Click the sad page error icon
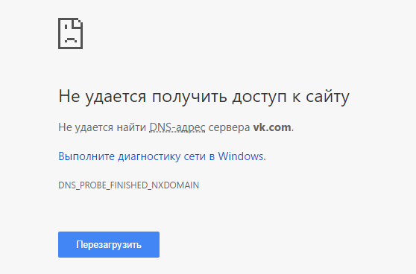Viewport: 416px width, 274px height. tap(70, 34)
